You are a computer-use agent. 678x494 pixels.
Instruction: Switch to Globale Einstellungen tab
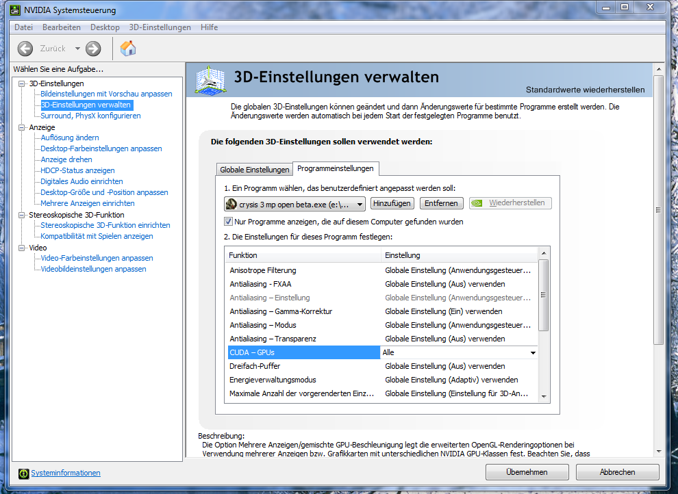pyautogui.click(x=254, y=170)
